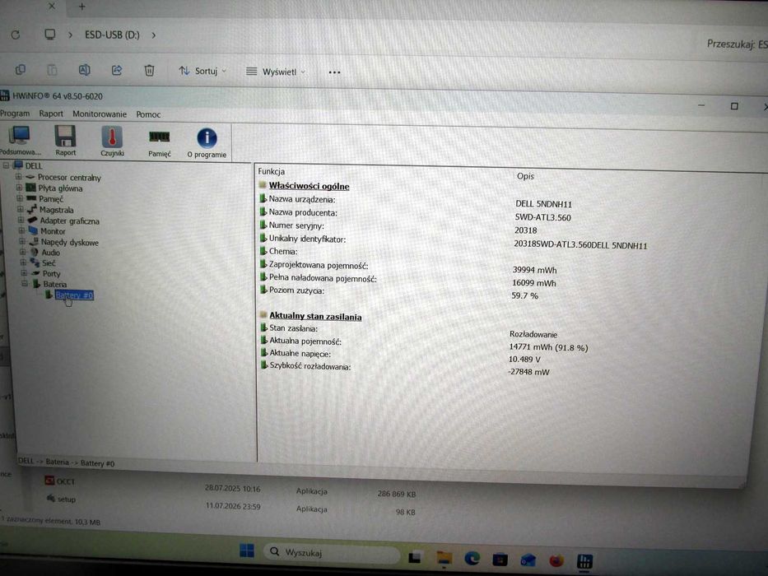Click the share icon in Explorer toolbar

(x=117, y=70)
